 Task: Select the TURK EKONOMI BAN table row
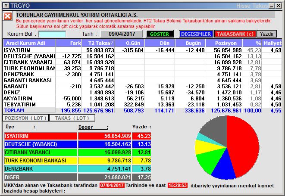pyautogui.click(x=142, y=68)
